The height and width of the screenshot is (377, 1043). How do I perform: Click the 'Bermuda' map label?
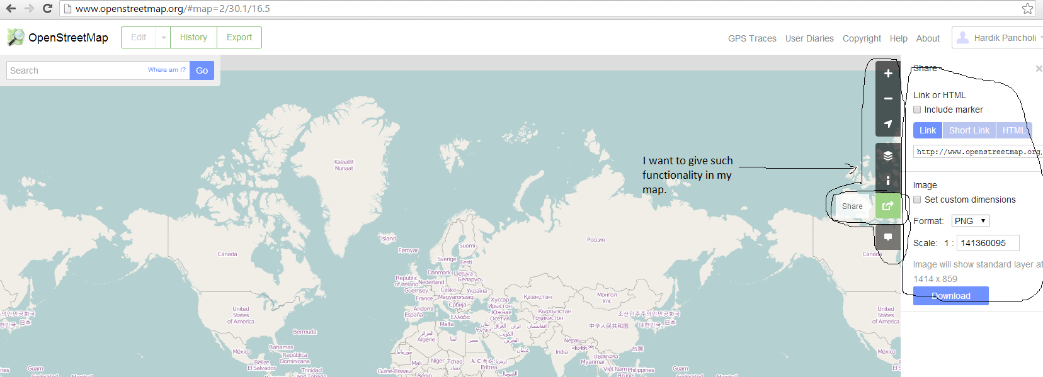pos(305,332)
